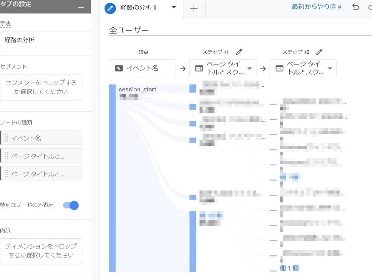Click drag handle on イベント名 node type
Viewport: 372px width, 280px height.
[6, 138]
